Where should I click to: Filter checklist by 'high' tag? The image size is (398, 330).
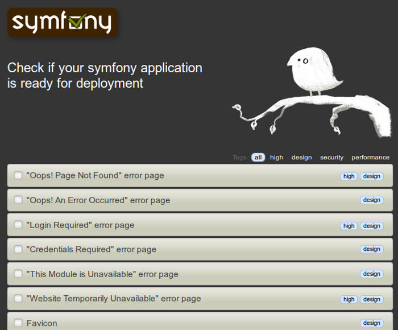(x=276, y=157)
